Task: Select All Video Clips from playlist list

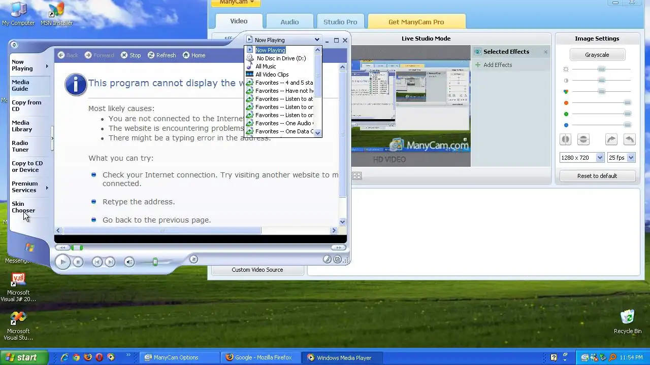Action: click(x=272, y=75)
